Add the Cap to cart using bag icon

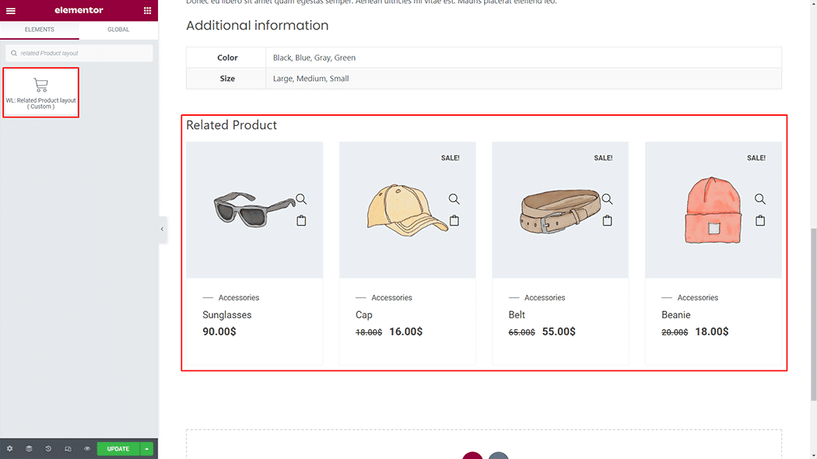coord(454,221)
